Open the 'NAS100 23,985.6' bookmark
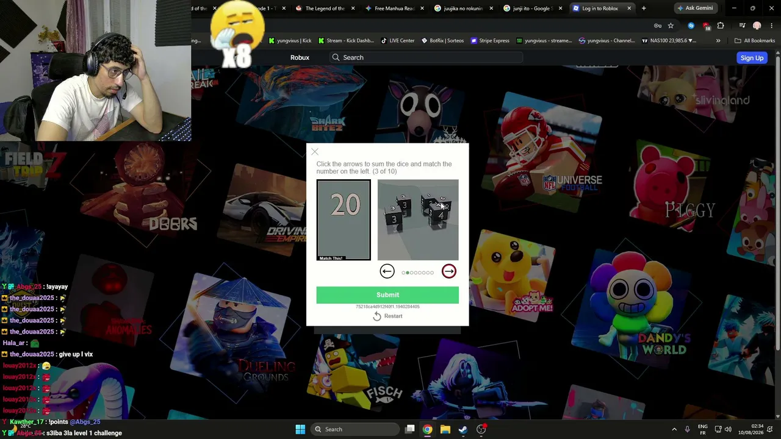The height and width of the screenshot is (439, 781). tap(668, 41)
